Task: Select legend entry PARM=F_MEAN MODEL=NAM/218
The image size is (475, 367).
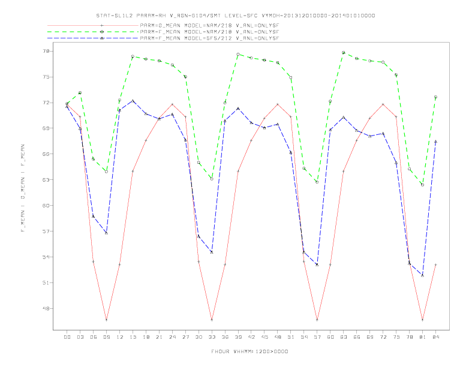Action: 209,32
